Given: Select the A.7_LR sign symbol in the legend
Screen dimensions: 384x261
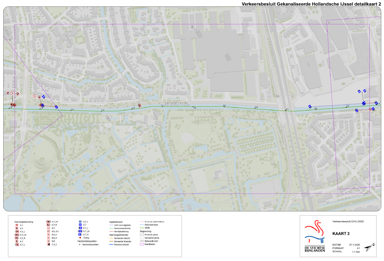Looking at the screenshot, I should tap(49, 222).
